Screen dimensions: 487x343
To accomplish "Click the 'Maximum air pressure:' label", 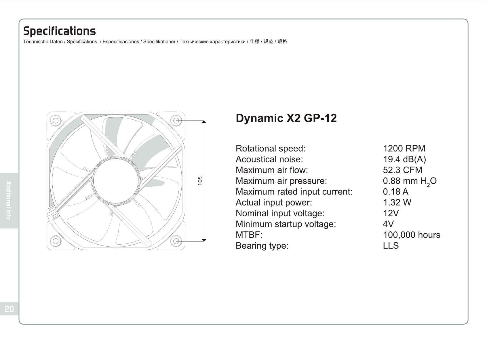I will tap(281, 181).
